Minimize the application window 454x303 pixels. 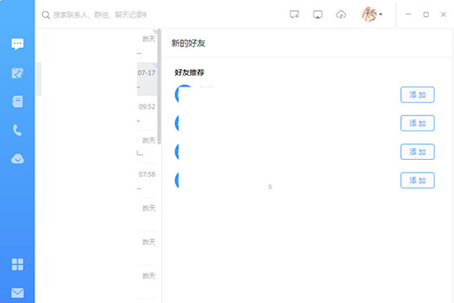pos(409,14)
